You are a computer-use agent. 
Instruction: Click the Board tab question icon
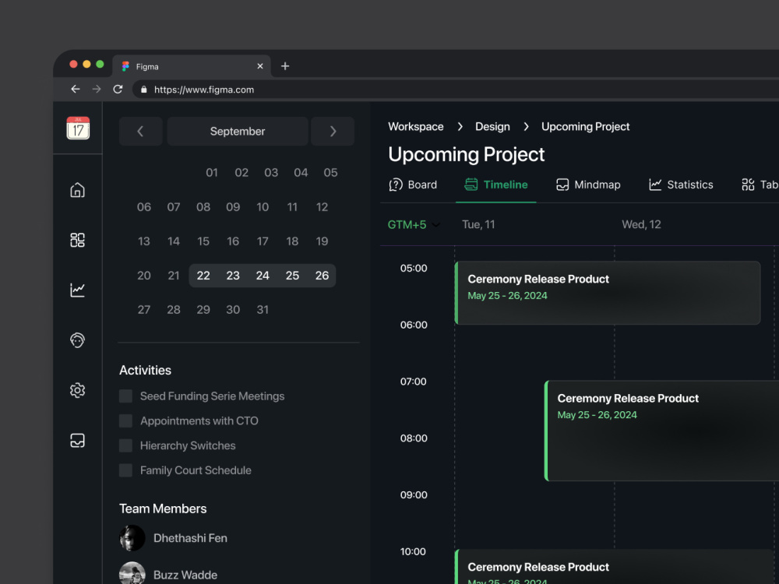pyautogui.click(x=396, y=185)
